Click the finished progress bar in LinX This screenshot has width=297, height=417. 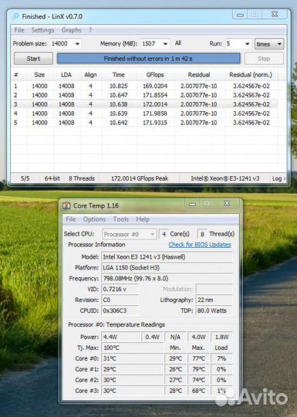click(x=149, y=59)
